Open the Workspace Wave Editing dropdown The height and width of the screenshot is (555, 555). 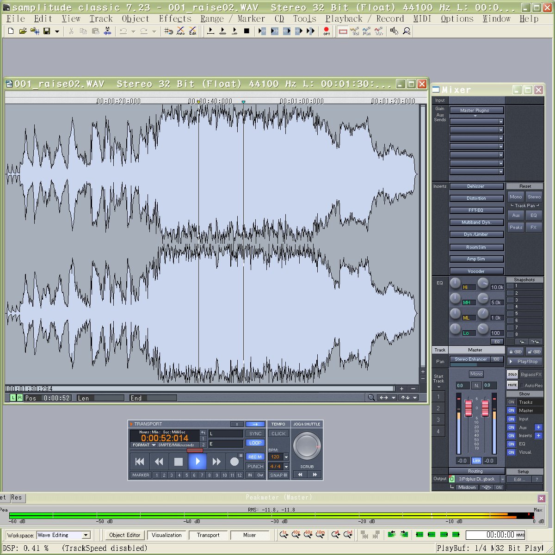pyautogui.click(x=86, y=535)
